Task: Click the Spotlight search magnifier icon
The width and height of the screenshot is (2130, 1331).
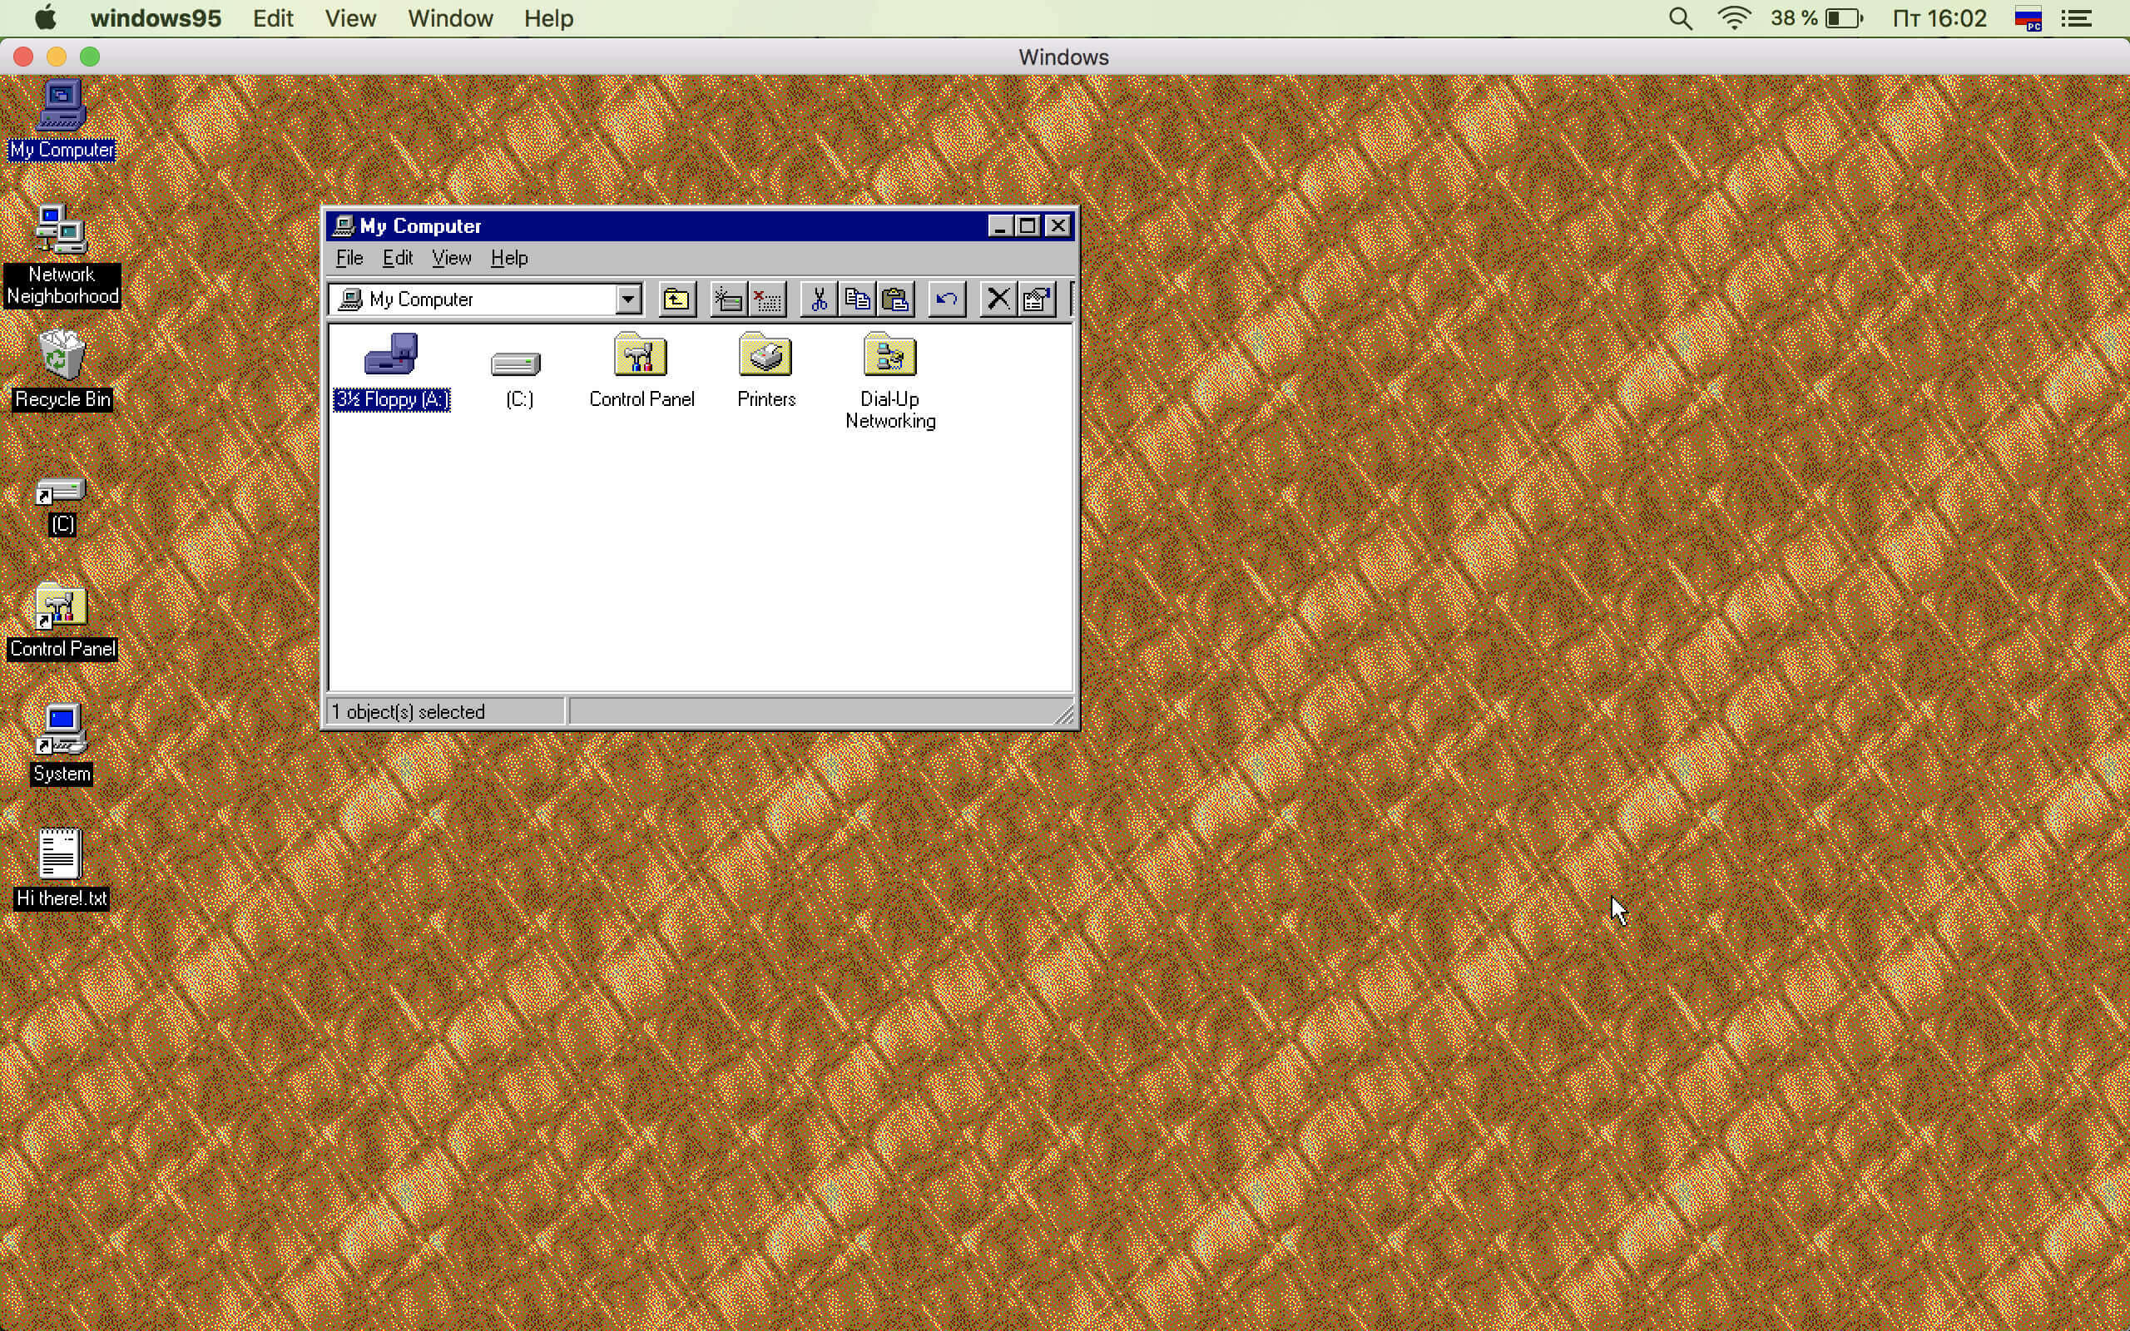Action: [1680, 17]
